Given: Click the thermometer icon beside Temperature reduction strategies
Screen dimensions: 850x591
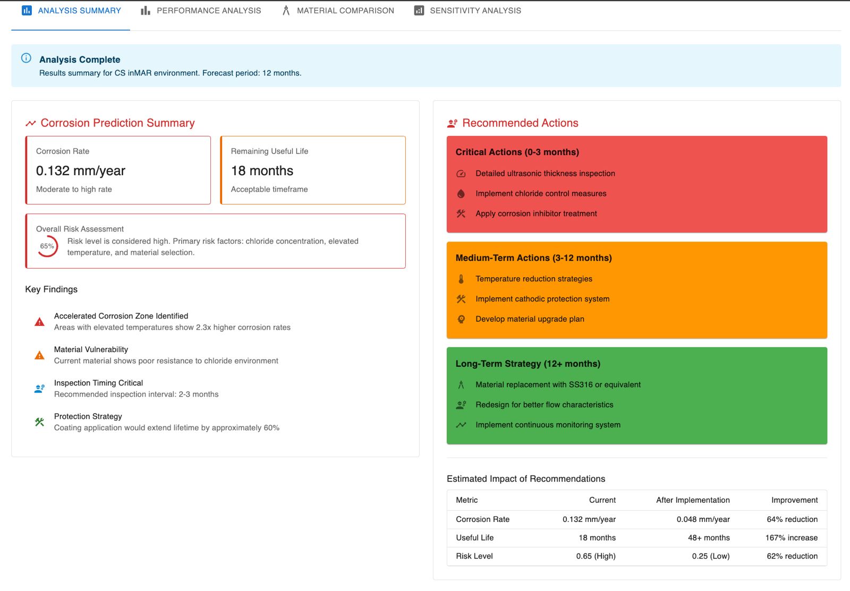Looking at the screenshot, I should pos(461,279).
